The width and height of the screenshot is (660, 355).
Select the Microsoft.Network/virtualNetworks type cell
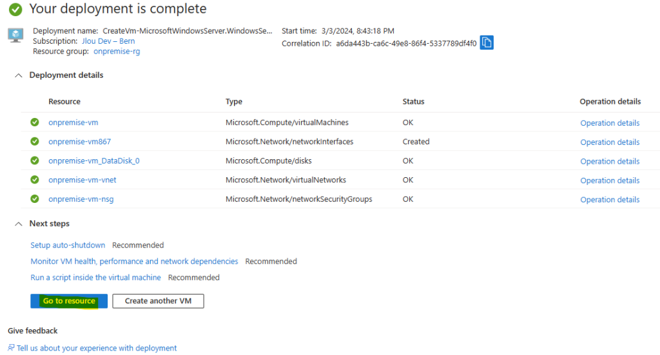(x=286, y=180)
